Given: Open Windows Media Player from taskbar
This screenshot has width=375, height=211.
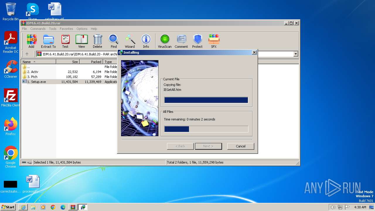Looking at the screenshot, I should [43, 207].
